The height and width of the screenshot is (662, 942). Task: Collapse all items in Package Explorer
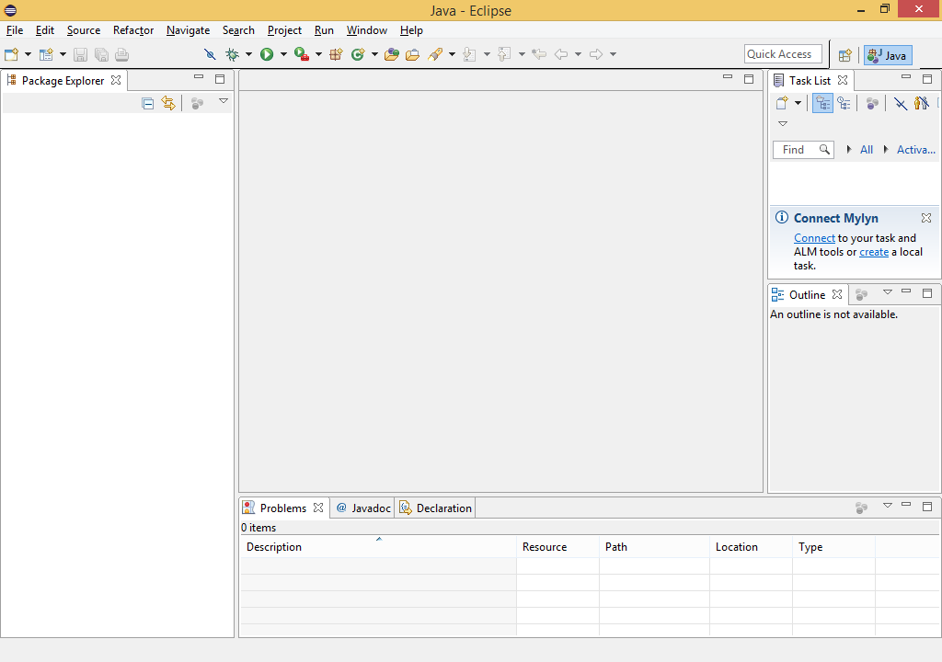coord(148,103)
